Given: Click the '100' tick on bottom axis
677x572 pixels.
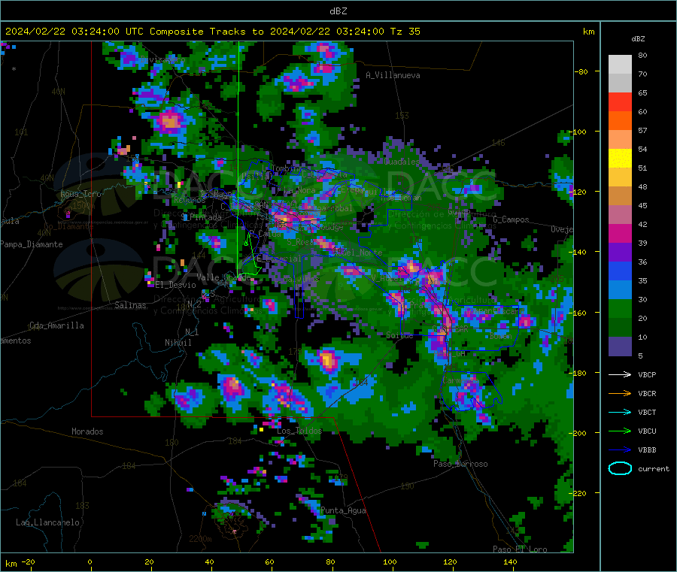Looking at the screenshot, I should click(x=390, y=561).
